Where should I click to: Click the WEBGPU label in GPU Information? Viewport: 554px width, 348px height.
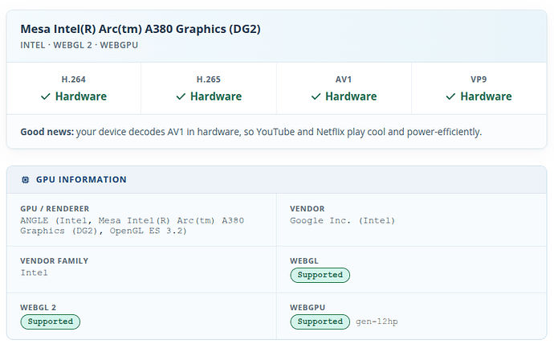308,308
